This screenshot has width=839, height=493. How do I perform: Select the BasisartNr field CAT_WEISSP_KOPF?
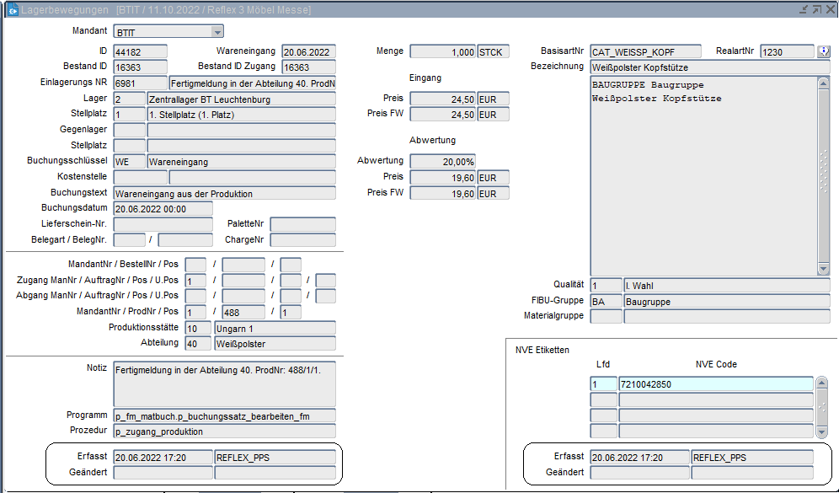[644, 52]
